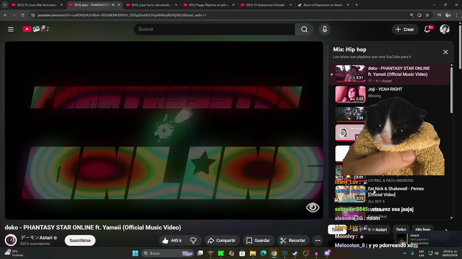Open YouTube notifications bell

pos(427,29)
